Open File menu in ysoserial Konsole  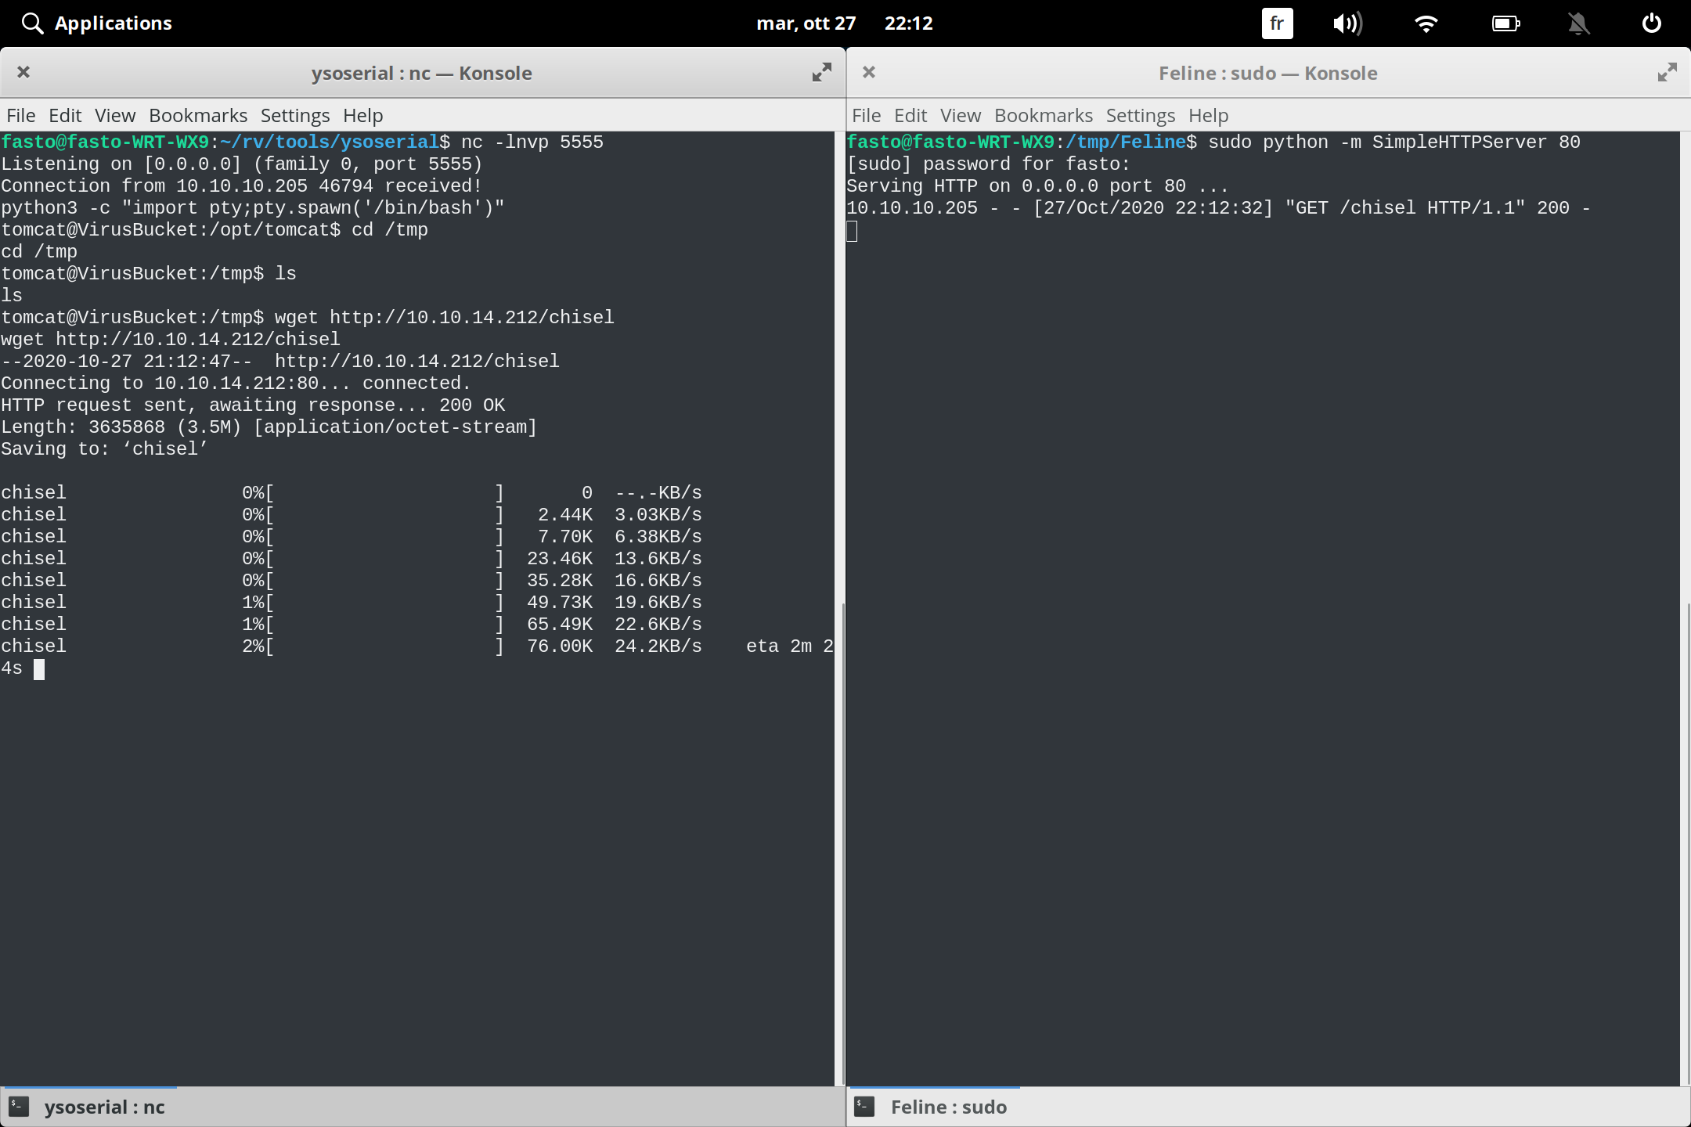[21, 116]
